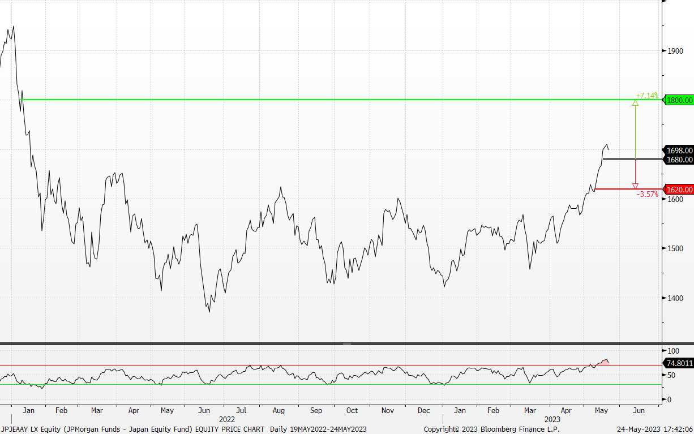The width and height of the screenshot is (694, 434).
Task: Click the red downward arrow head
Action: (x=635, y=186)
